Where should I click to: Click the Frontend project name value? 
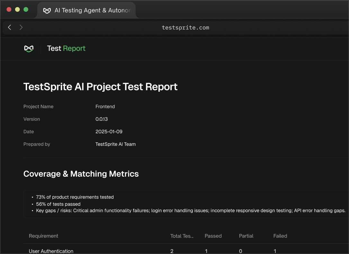[x=105, y=106]
